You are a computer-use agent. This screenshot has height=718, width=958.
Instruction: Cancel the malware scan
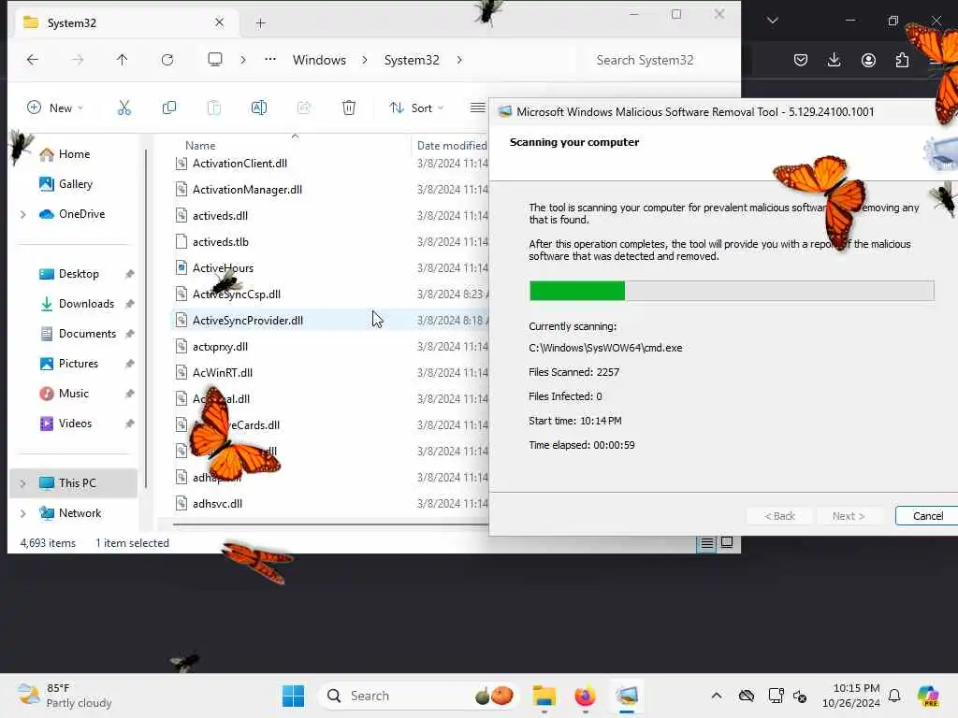927,516
